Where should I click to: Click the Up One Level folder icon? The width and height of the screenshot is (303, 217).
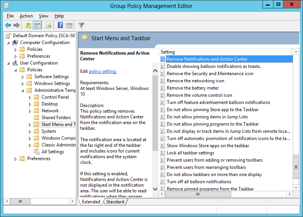[28, 25]
